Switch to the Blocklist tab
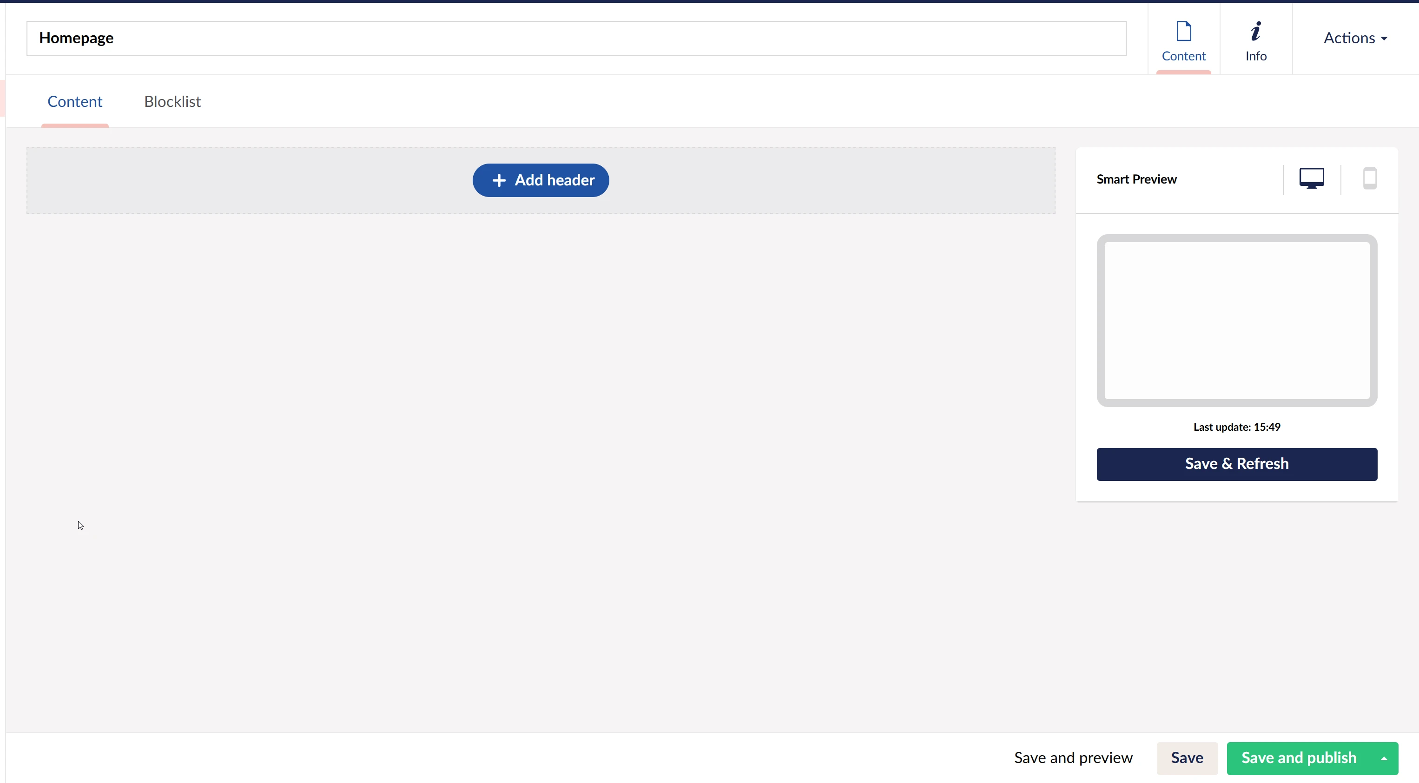 [x=172, y=102]
